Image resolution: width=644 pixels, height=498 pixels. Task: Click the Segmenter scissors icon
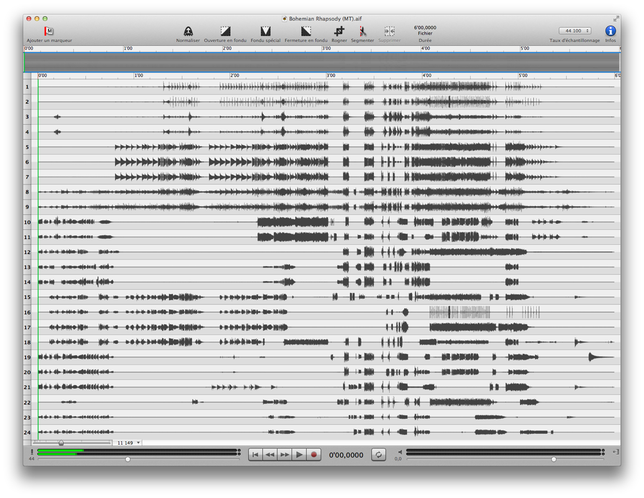click(362, 31)
